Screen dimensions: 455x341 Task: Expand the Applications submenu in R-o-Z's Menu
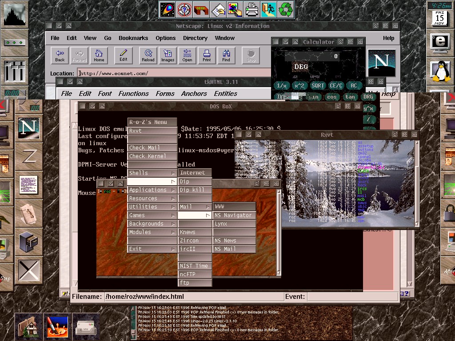coord(152,190)
